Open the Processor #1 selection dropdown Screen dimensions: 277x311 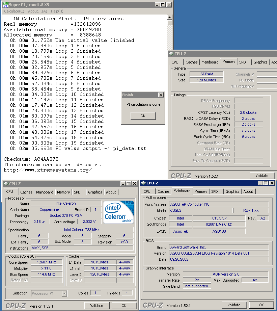coord(64,293)
